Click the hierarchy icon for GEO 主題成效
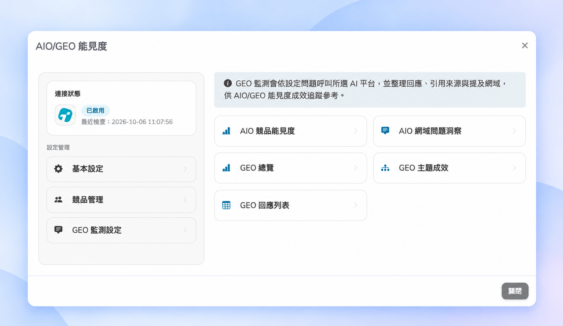 pos(385,168)
